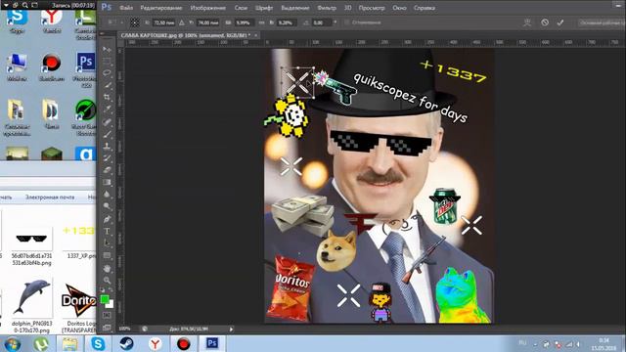Expand the status bar info arrow
This screenshot has width=626, height=352.
tap(231, 330)
